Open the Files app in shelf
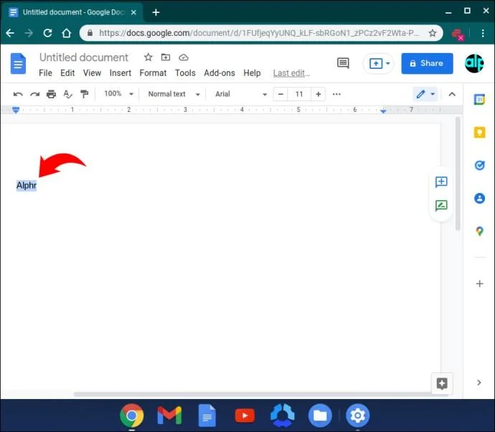495x432 pixels. coord(320,415)
